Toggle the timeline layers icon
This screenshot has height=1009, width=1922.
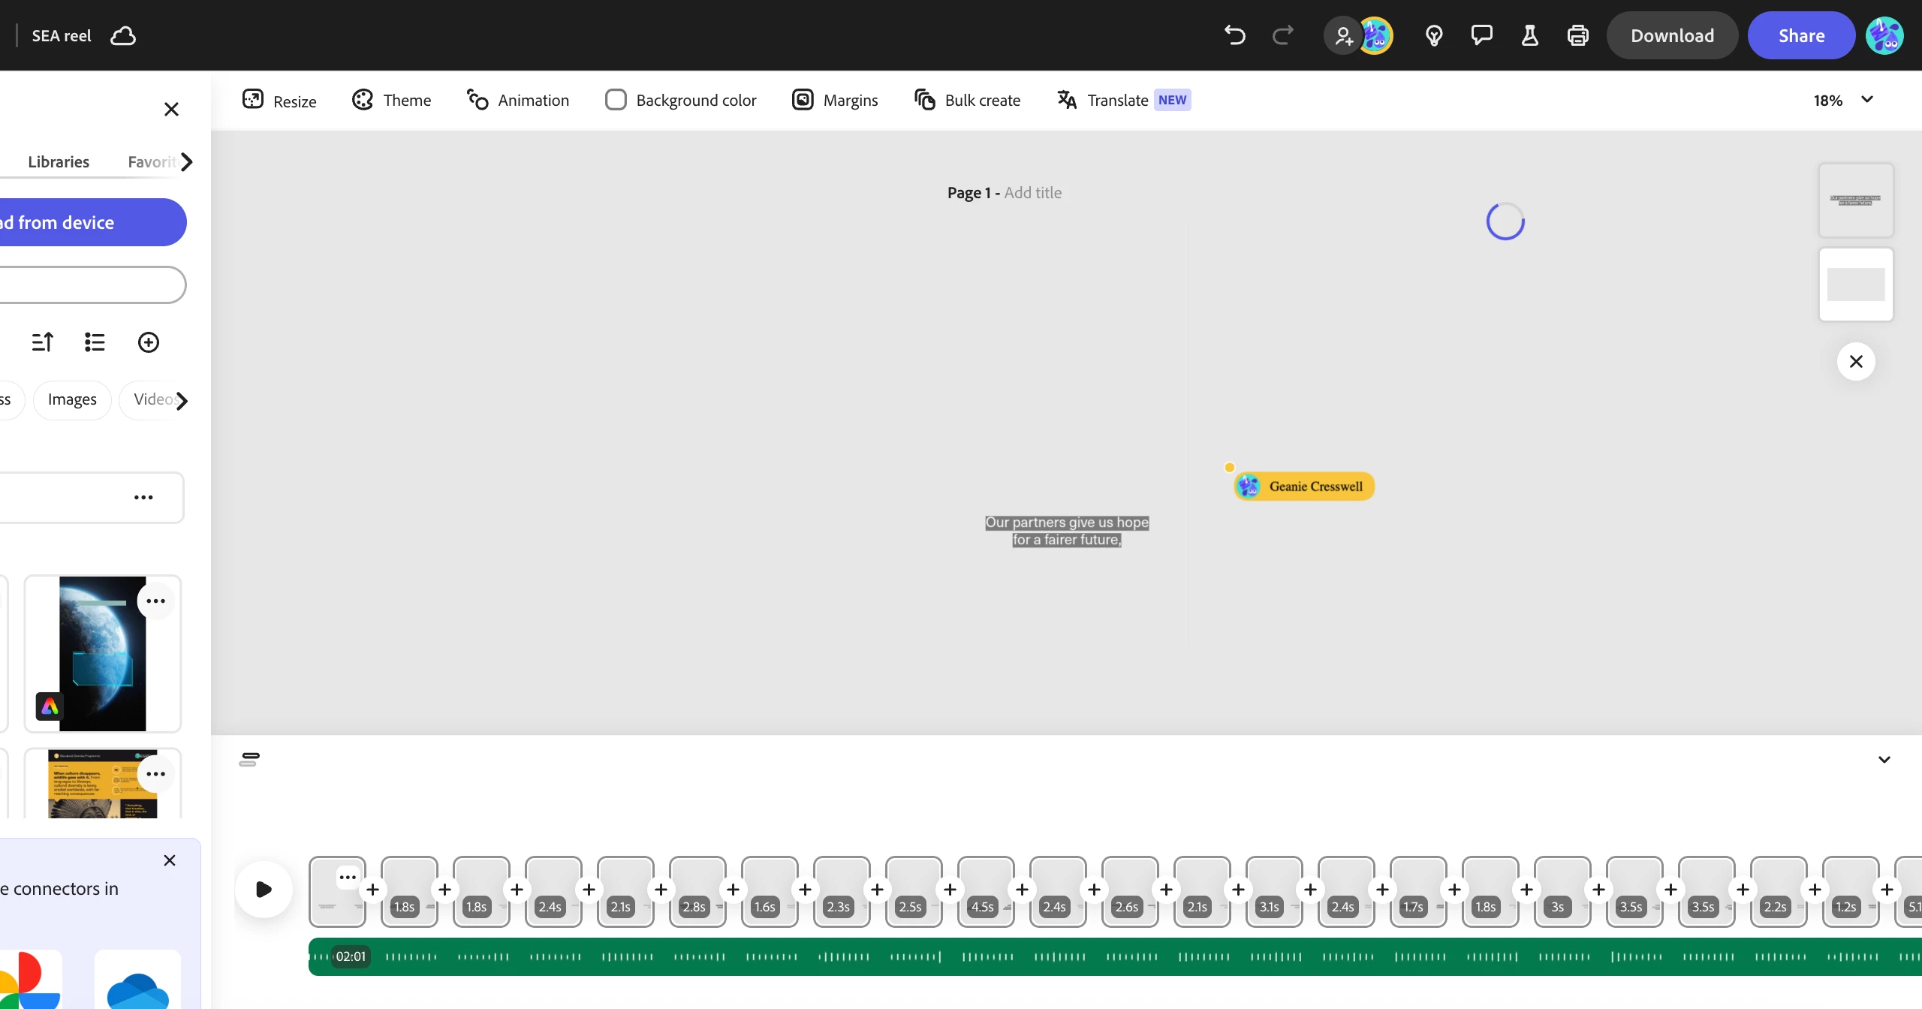249,760
